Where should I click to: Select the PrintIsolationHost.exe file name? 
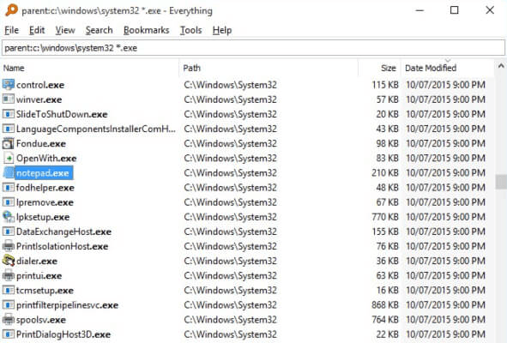[x=63, y=246]
